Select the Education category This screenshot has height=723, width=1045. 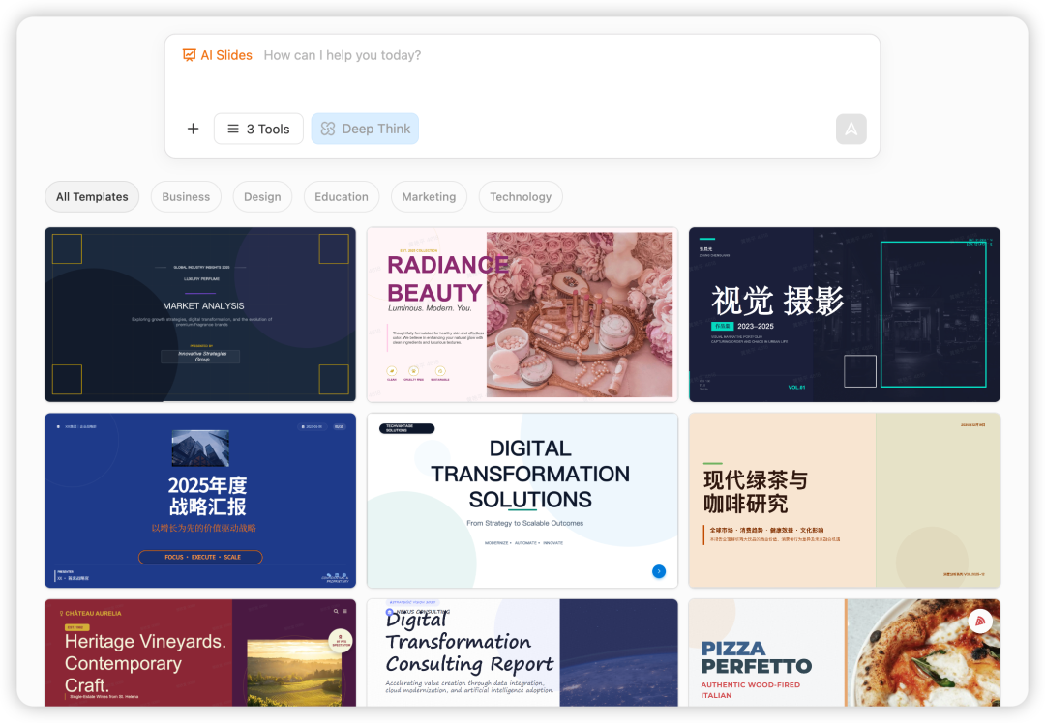point(341,196)
